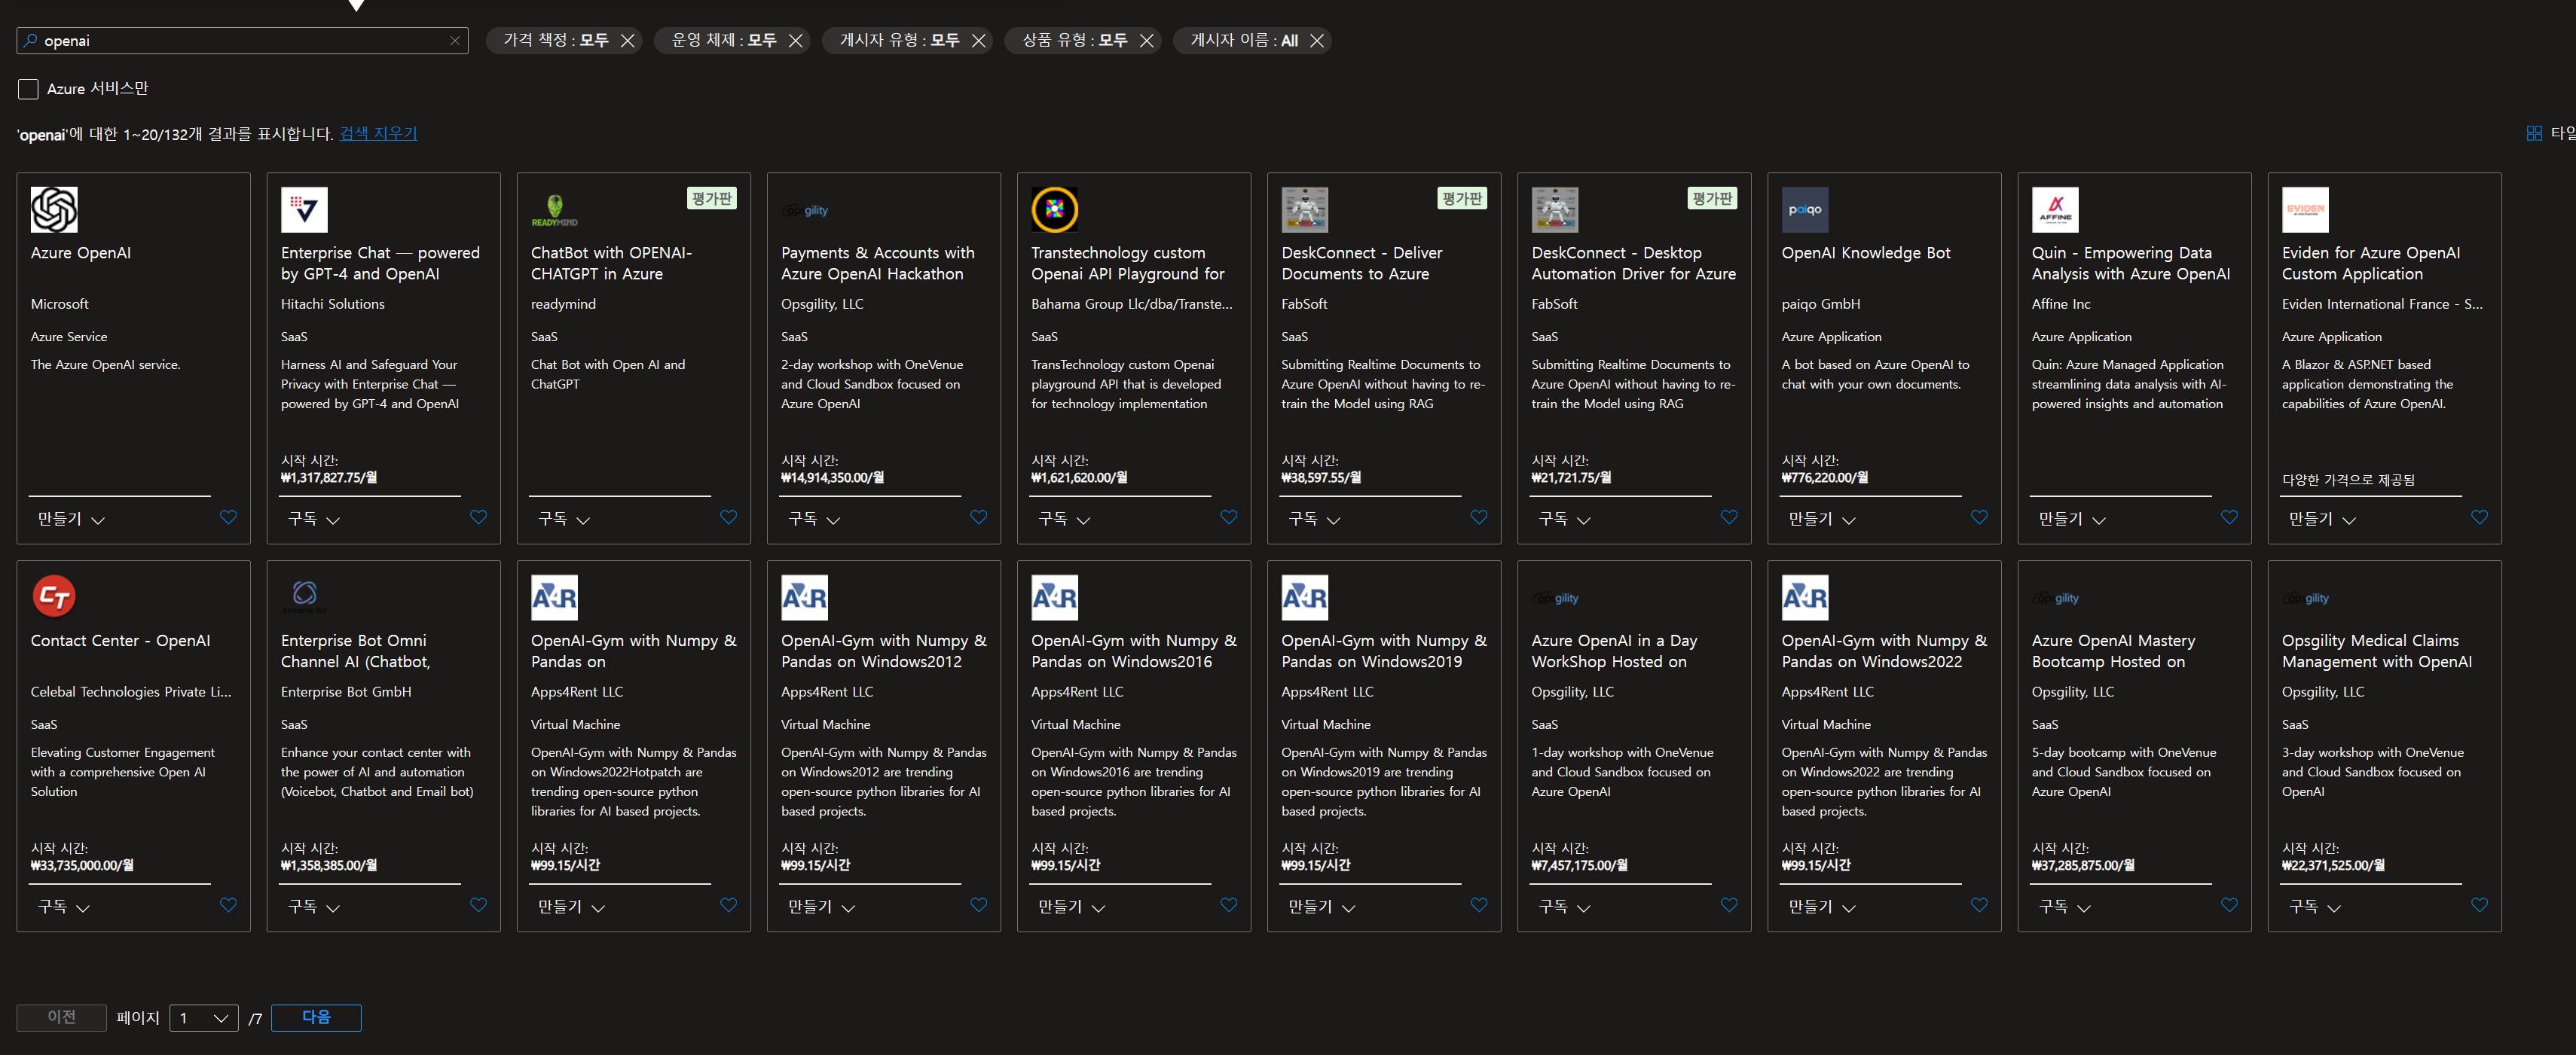Click heart on Azure OpenAI in a Day card
The height and width of the screenshot is (1055, 2576).
tap(1728, 905)
